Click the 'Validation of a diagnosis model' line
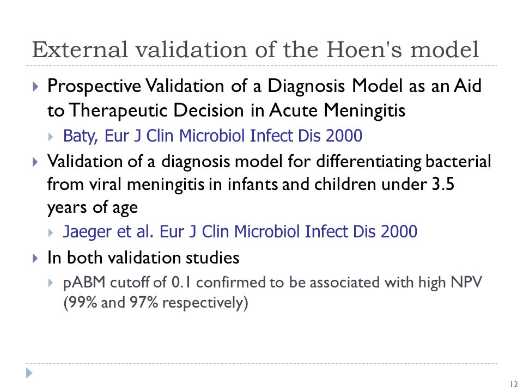 (269, 162)
